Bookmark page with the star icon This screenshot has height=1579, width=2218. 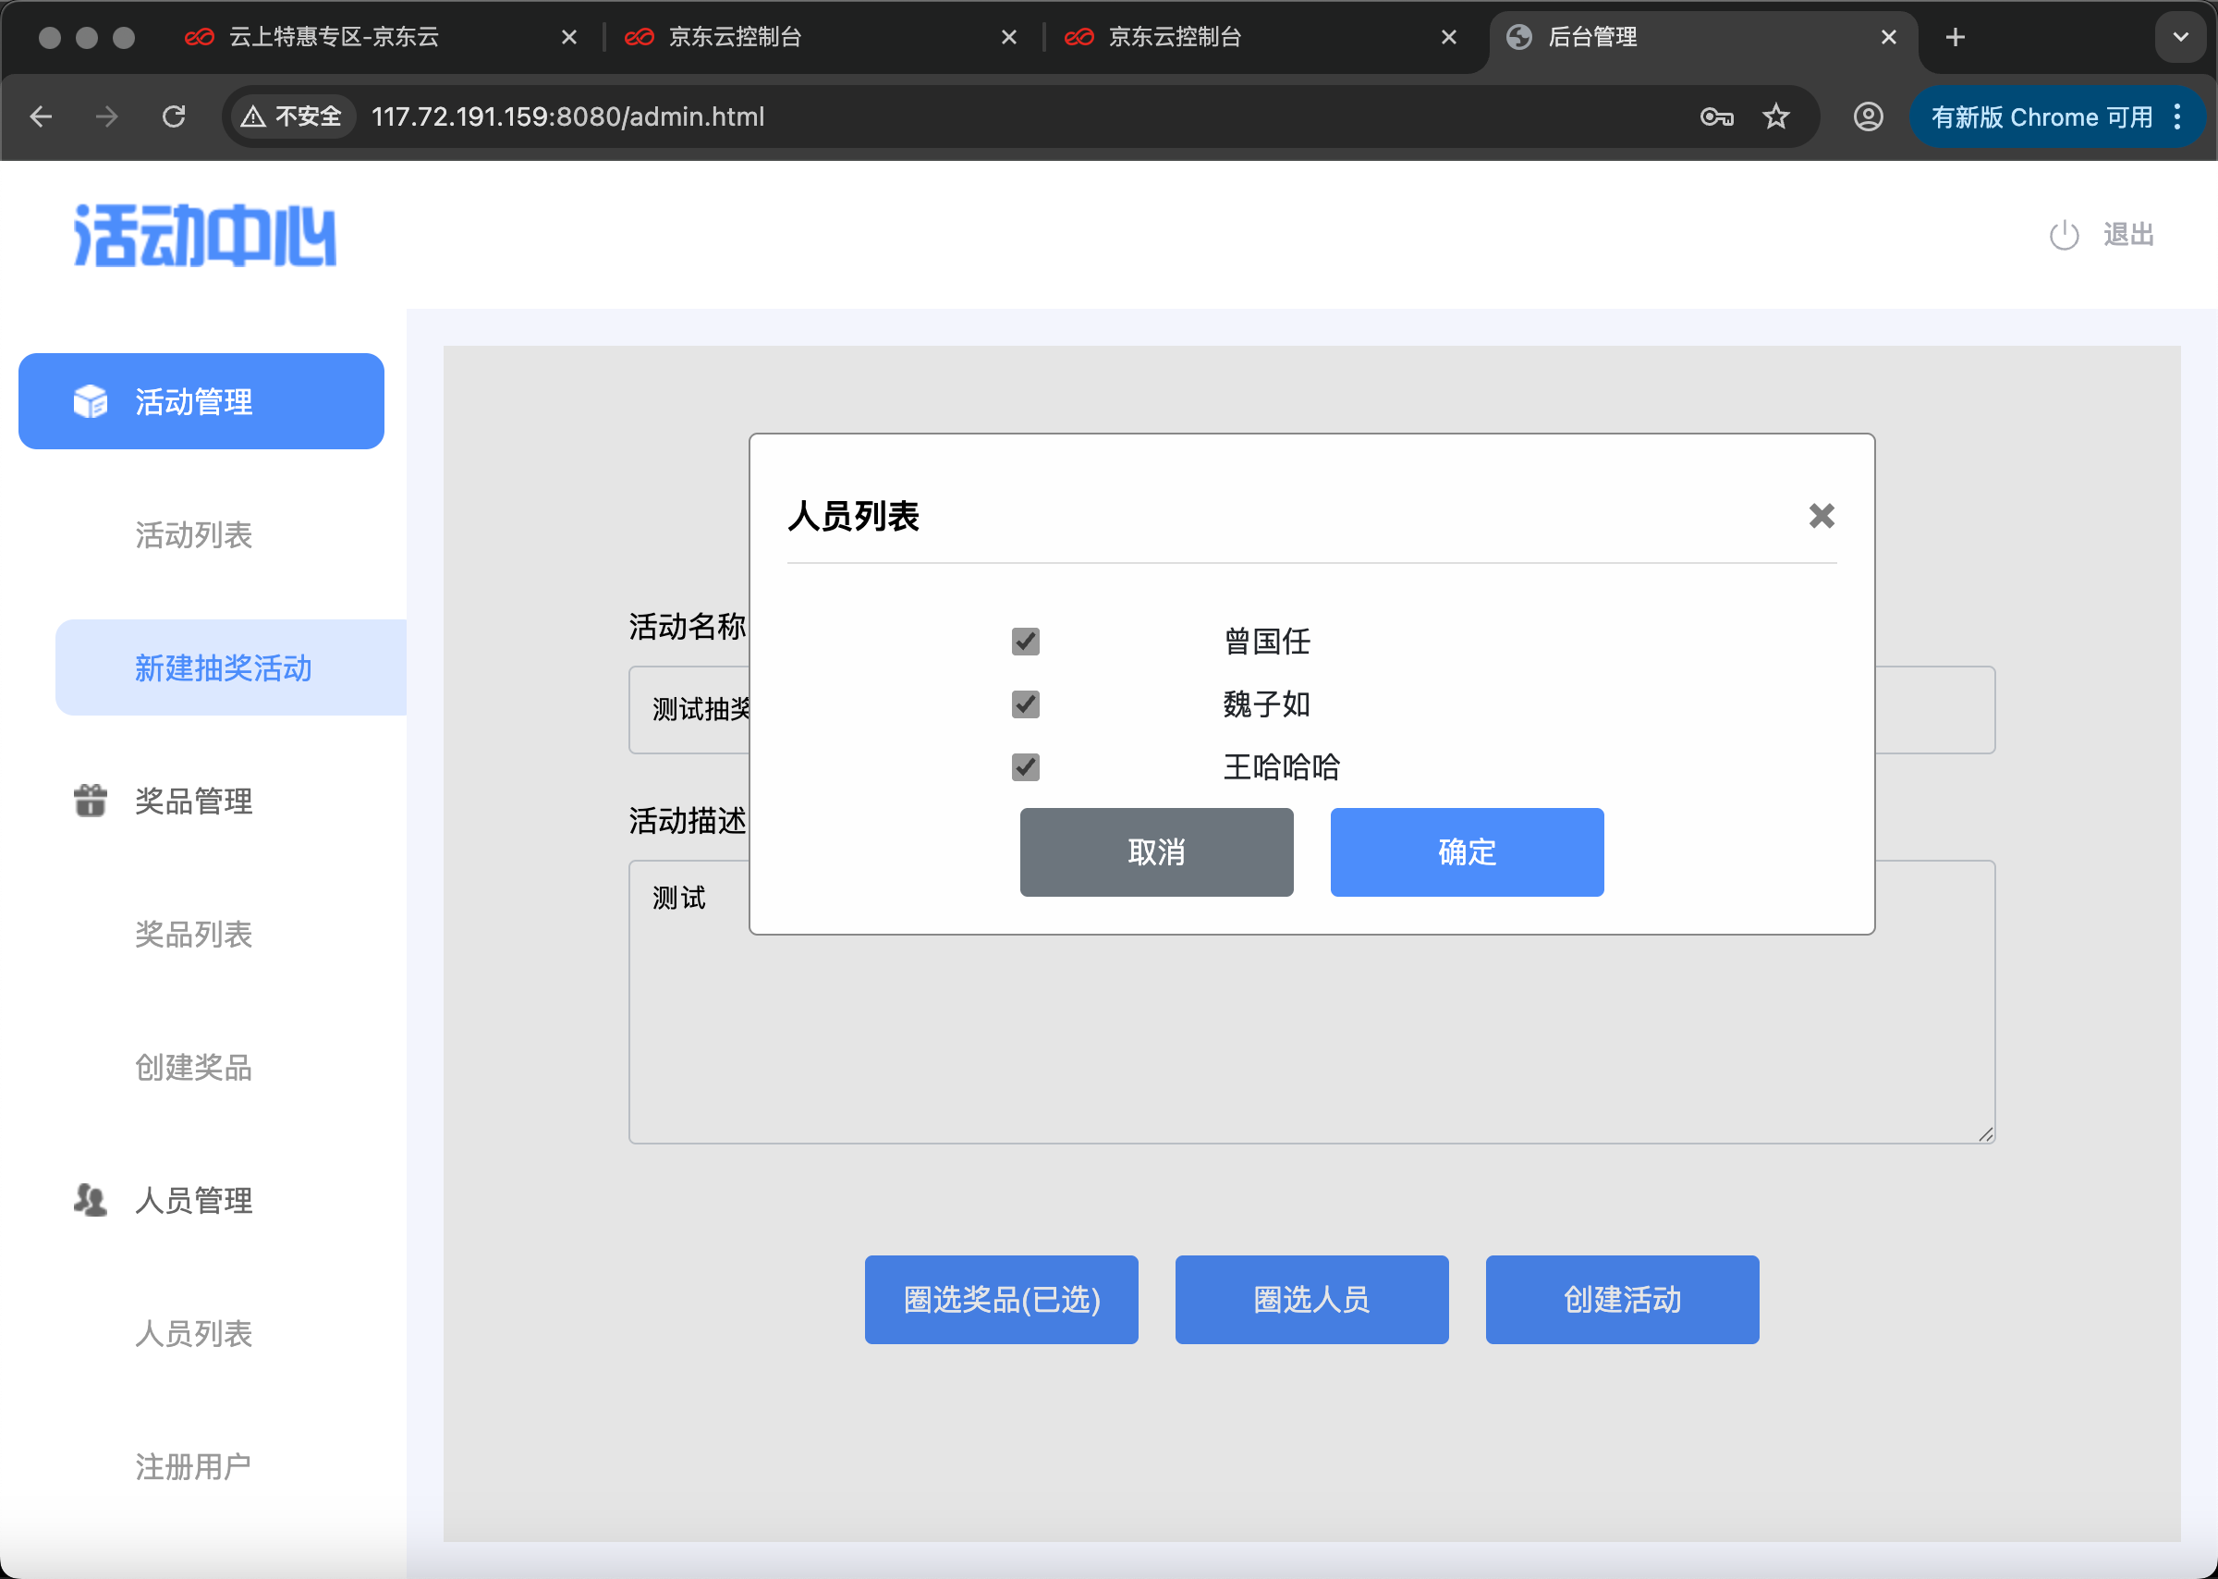(1775, 116)
